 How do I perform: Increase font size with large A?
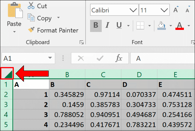176,9
